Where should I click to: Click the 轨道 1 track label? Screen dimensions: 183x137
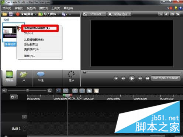[16, 129]
